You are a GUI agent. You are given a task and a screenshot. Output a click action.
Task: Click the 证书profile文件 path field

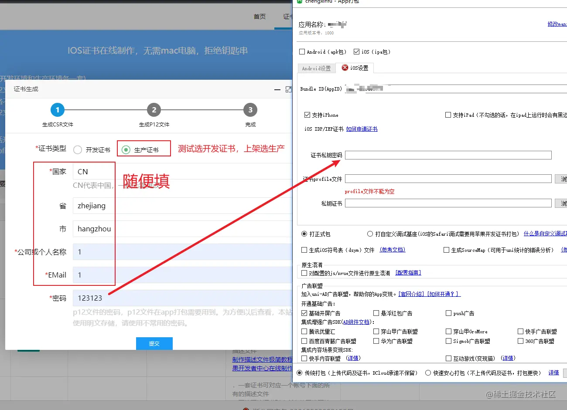tap(448, 179)
